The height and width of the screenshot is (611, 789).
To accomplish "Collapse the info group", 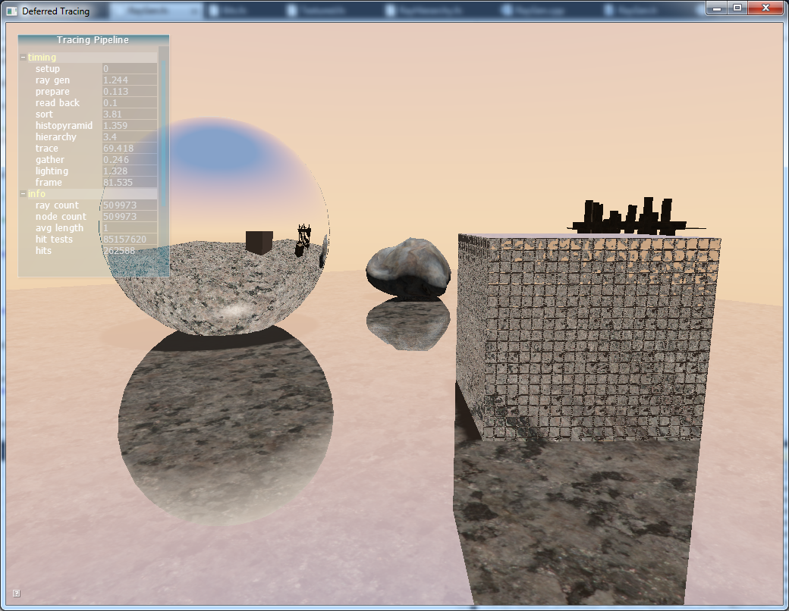I will [x=24, y=194].
